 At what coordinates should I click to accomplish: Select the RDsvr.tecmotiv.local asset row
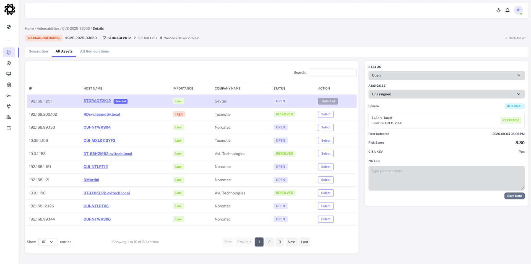coord(326,114)
